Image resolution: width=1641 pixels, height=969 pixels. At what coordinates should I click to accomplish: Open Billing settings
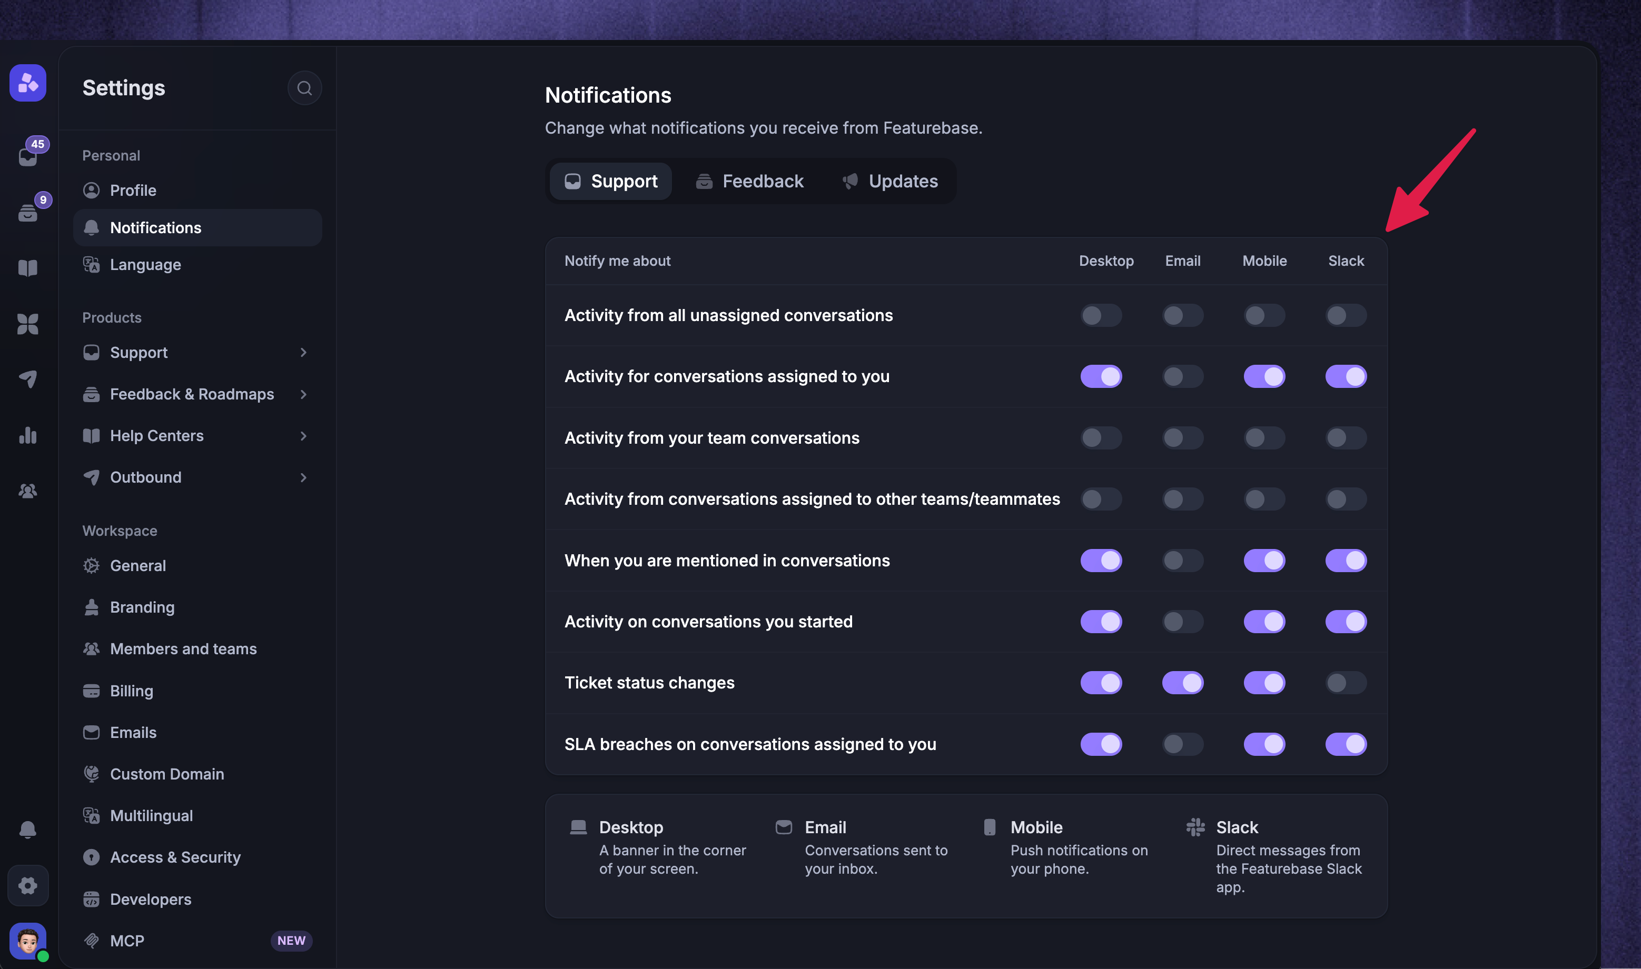(197, 691)
